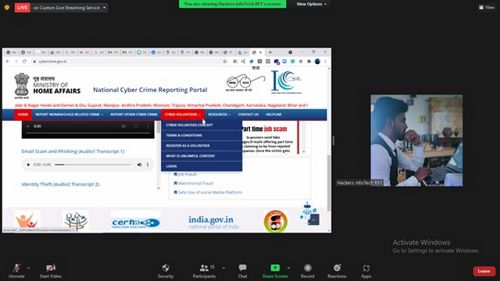
Task: Expand audio options arrow next to Unmute
Action: point(28,269)
